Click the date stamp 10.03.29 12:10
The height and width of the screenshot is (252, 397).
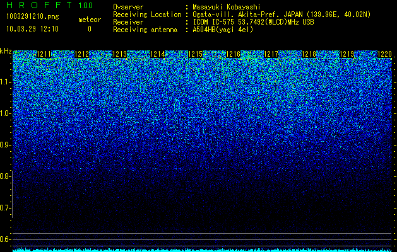pos(32,29)
